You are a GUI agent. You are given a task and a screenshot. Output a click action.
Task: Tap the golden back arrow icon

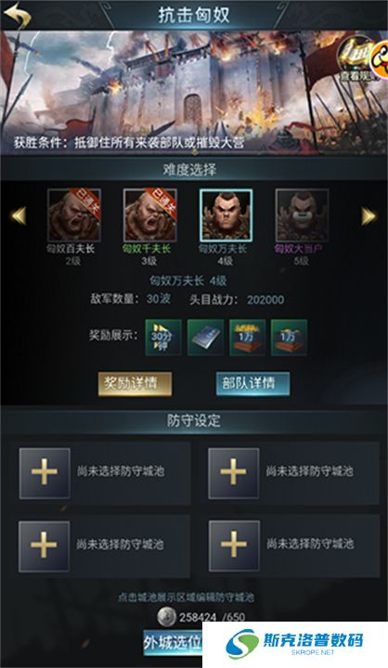point(17,15)
